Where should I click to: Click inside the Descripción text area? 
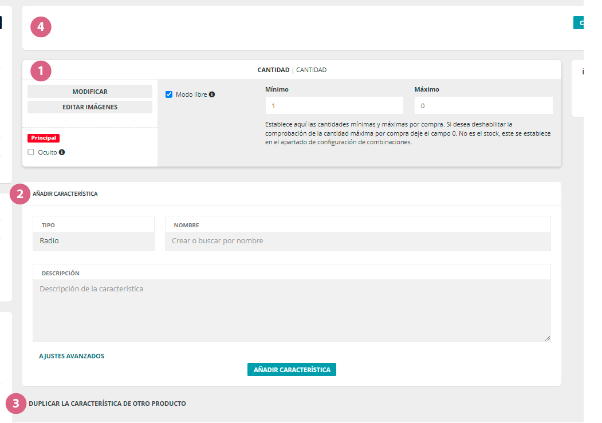292,310
